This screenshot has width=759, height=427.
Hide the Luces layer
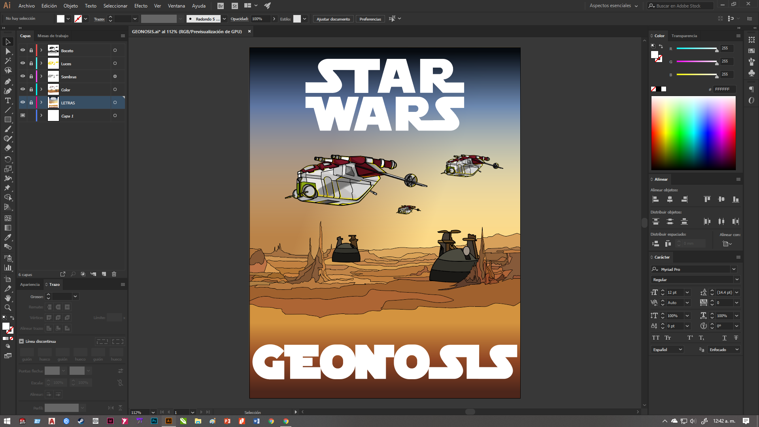point(23,63)
